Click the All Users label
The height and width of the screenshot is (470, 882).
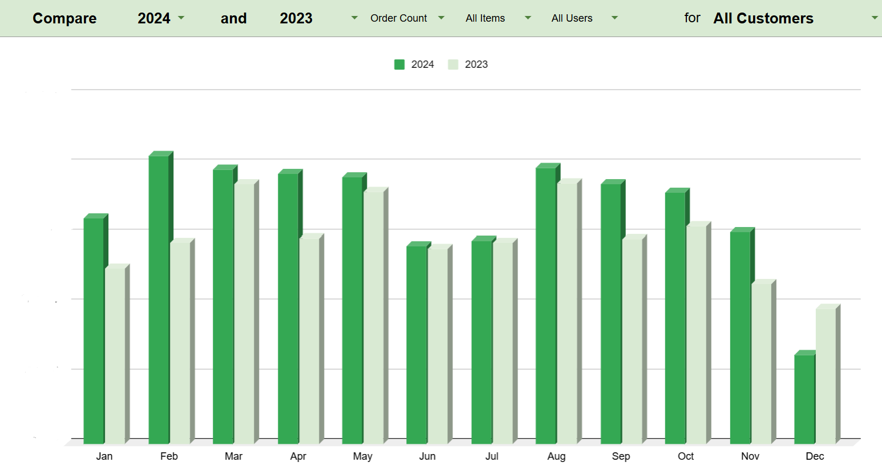pyautogui.click(x=572, y=18)
